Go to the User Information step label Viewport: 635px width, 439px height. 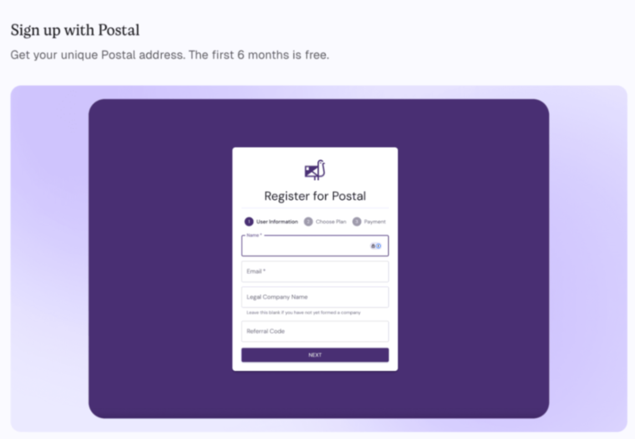point(277,221)
